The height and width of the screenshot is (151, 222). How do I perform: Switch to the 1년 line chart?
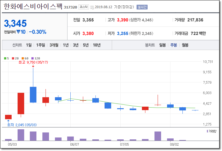(66, 45)
